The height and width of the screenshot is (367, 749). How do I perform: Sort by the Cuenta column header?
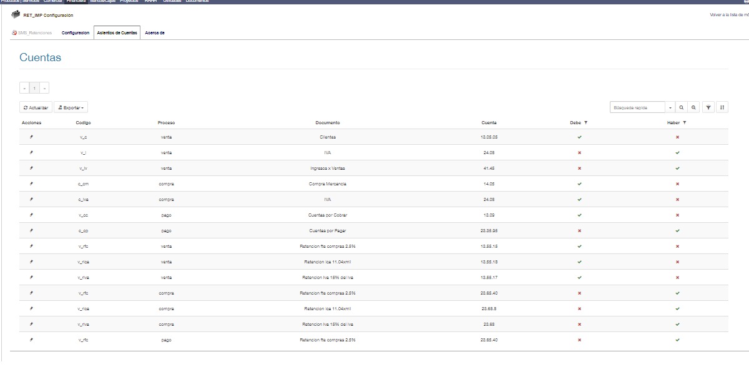[x=489, y=123]
